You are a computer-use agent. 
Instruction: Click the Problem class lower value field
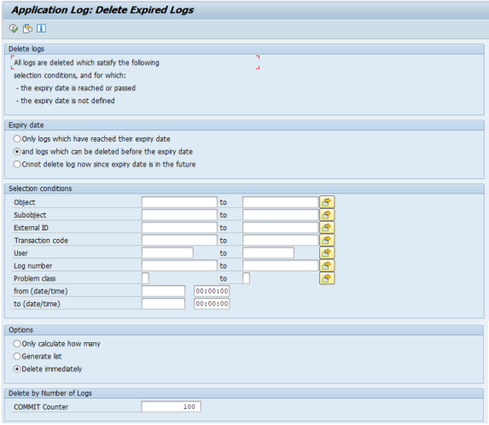[x=145, y=278]
